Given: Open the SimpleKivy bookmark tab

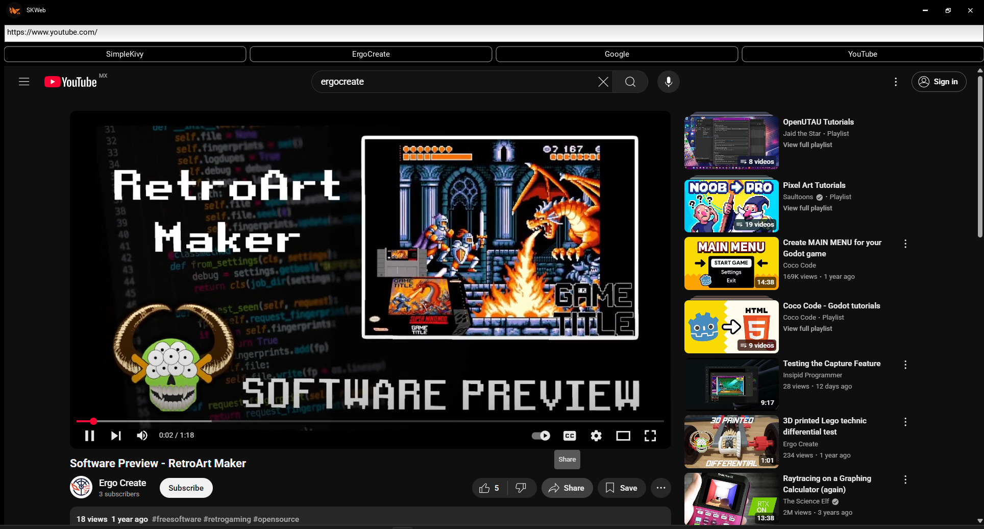Looking at the screenshot, I should click(x=125, y=54).
